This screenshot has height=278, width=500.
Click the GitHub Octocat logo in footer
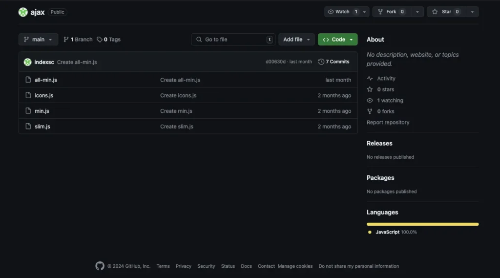point(100,266)
